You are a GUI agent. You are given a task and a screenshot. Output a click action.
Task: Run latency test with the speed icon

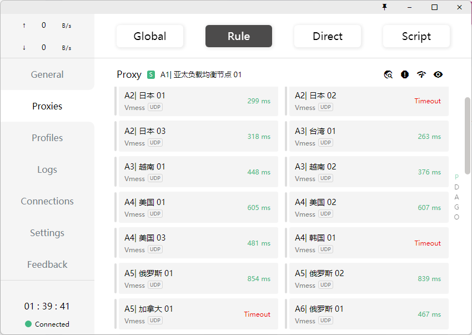(x=421, y=74)
